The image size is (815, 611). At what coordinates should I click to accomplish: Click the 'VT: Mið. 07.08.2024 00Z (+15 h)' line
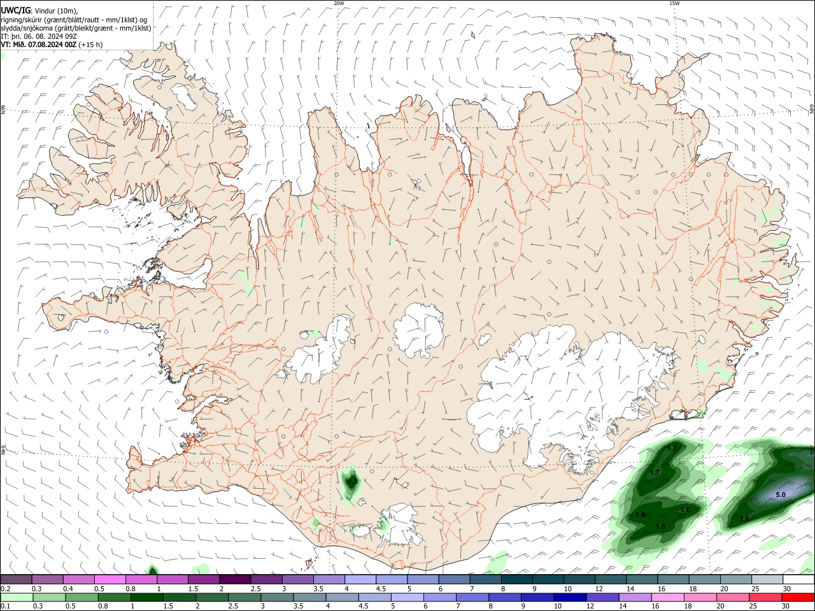pos(52,45)
